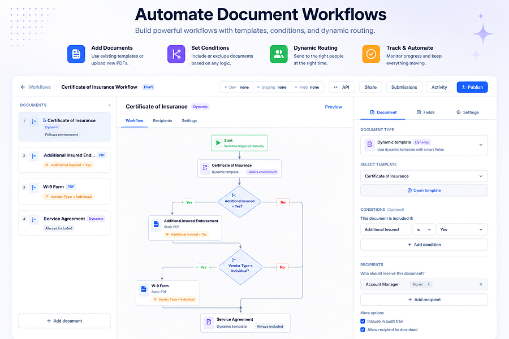Toggle Allow recipient to download checkbox
509x339 pixels.
363,329
